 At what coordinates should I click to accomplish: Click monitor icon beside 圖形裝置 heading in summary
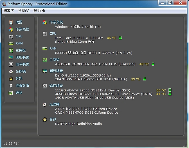45,71
